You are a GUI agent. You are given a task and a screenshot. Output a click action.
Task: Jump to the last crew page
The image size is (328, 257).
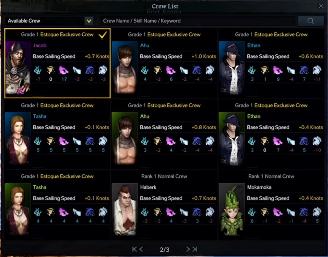(x=195, y=249)
